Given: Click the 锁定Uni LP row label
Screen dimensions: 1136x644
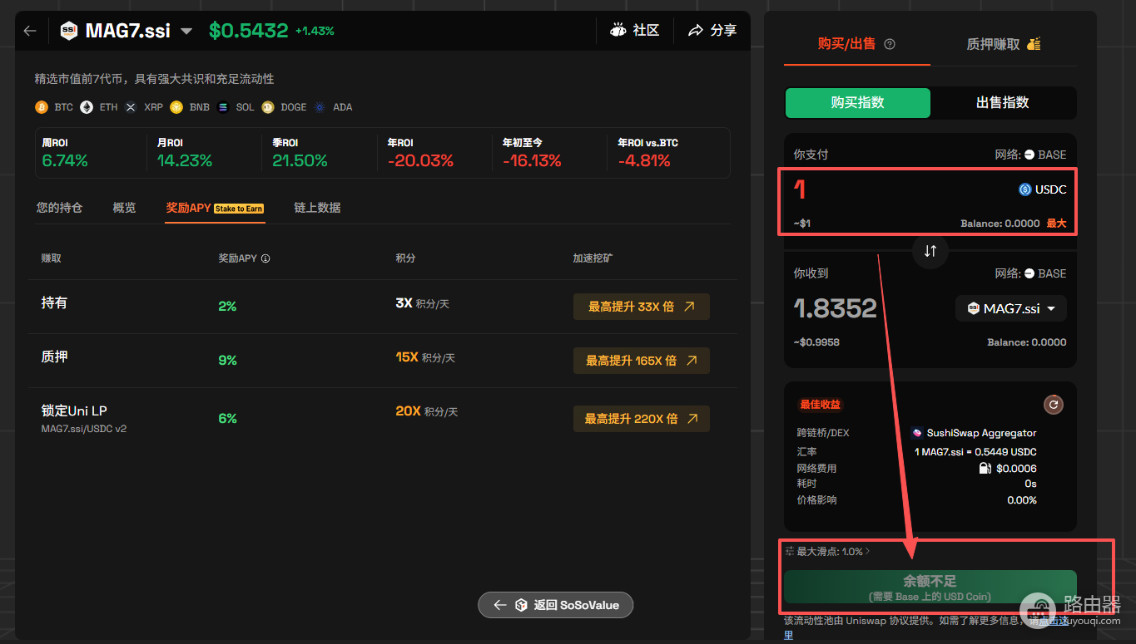Looking at the screenshot, I should 74,410.
